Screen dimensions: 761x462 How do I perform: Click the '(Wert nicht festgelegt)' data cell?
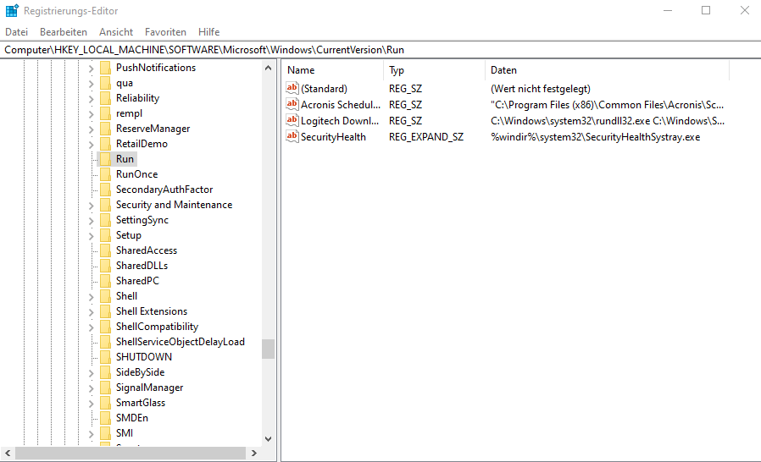pos(541,89)
